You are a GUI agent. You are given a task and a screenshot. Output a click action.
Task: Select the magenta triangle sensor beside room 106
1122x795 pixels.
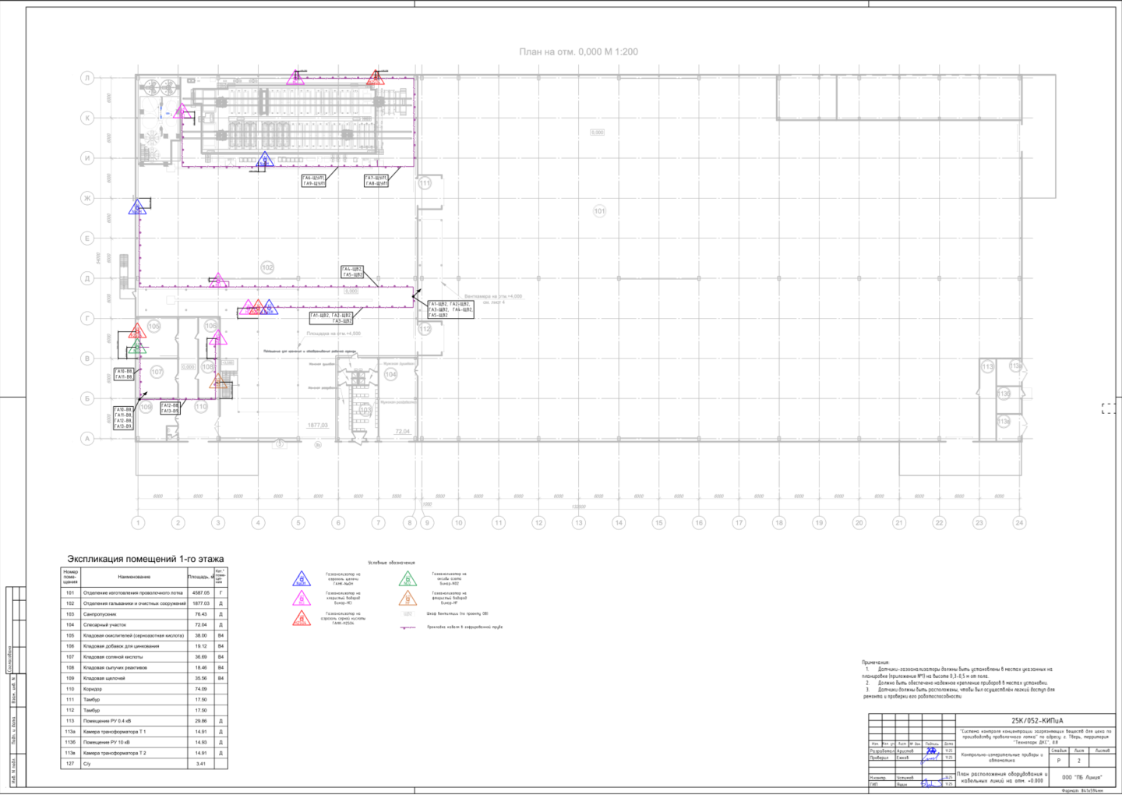pyautogui.click(x=217, y=337)
